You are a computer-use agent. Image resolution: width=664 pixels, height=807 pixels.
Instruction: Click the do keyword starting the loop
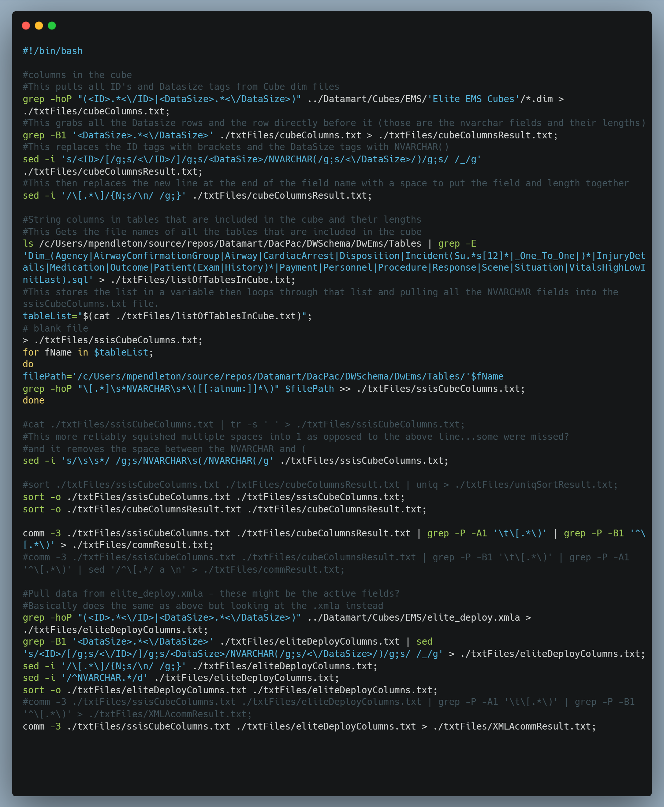click(28, 364)
